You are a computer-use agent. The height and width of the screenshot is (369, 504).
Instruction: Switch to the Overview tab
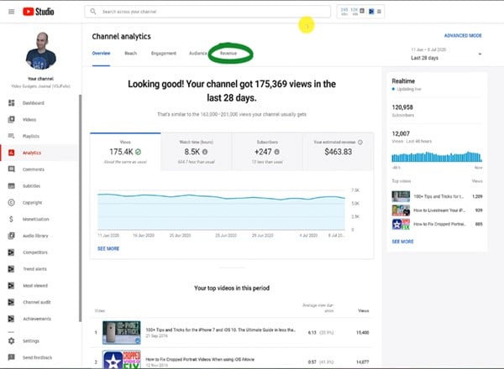(x=102, y=54)
